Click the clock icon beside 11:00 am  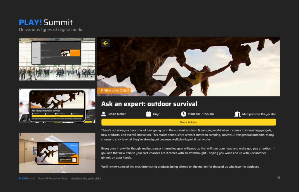(x=183, y=114)
